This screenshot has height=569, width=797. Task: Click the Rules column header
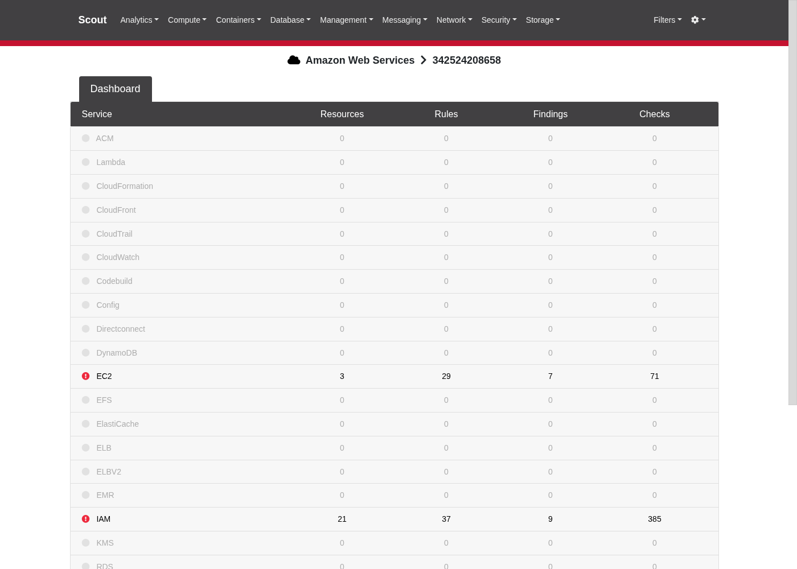click(x=446, y=114)
